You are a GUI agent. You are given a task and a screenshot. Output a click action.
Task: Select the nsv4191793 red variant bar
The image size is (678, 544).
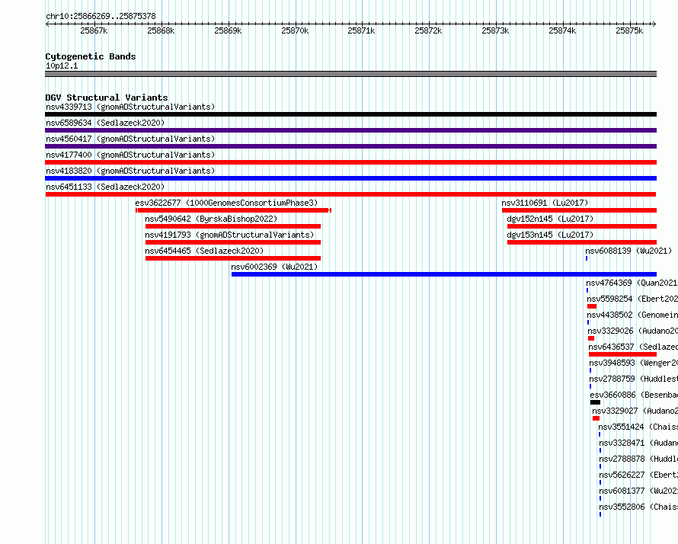(x=233, y=242)
